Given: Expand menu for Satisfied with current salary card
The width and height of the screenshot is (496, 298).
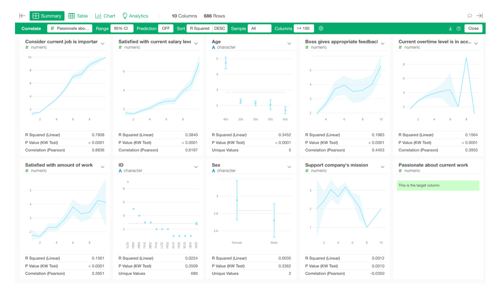Looking at the screenshot, I should [196, 44].
